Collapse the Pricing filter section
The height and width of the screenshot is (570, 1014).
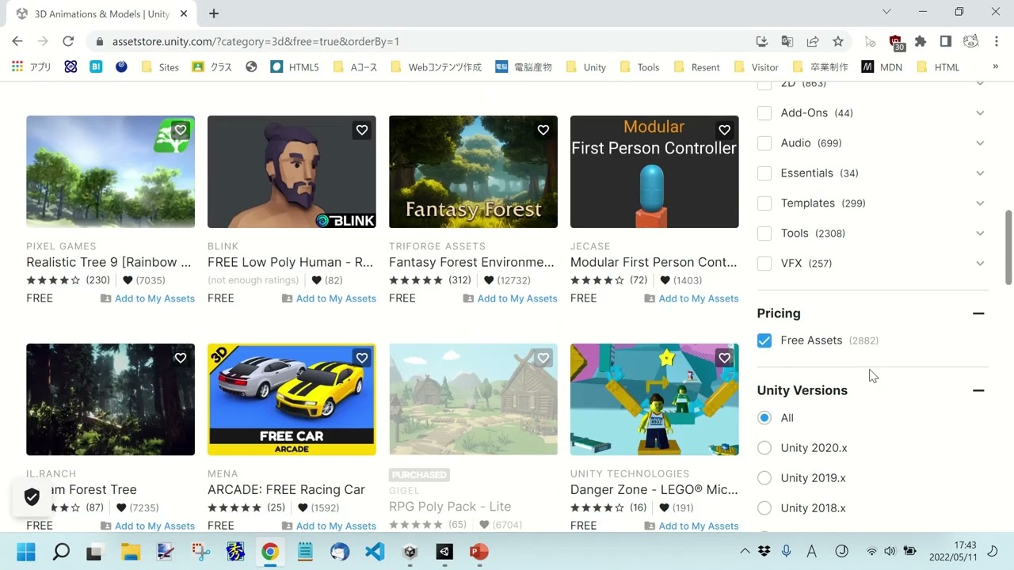(x=978, y=313)
